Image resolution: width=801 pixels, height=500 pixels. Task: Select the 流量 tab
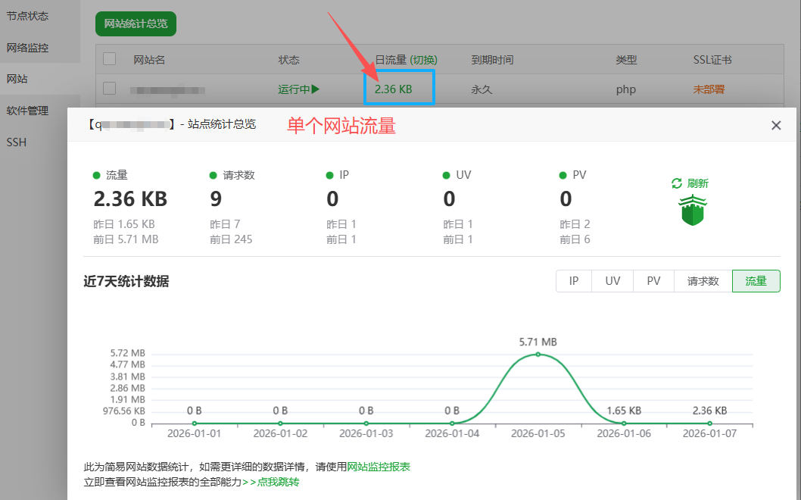[756, 280]
